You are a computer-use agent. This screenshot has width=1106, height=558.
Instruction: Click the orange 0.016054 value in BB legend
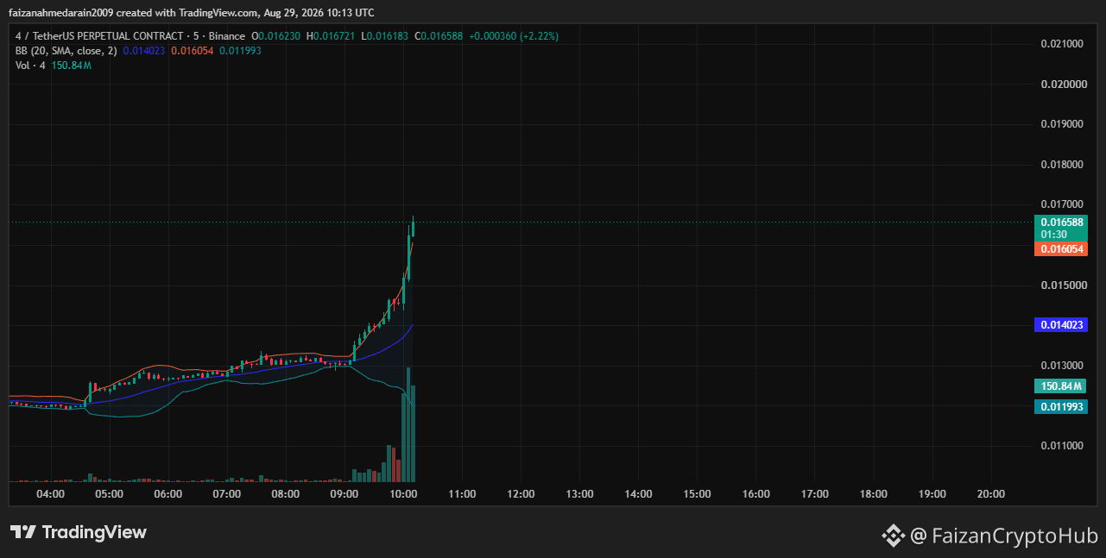[x=192, y=51]
